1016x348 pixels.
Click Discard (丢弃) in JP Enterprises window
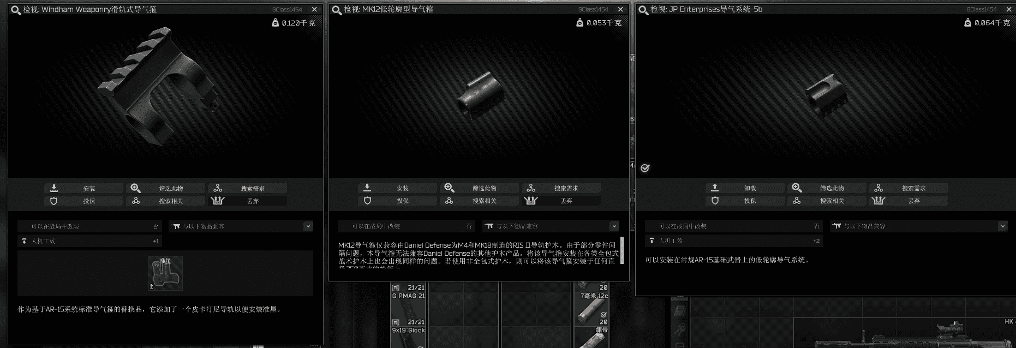[x=909, y=200]
